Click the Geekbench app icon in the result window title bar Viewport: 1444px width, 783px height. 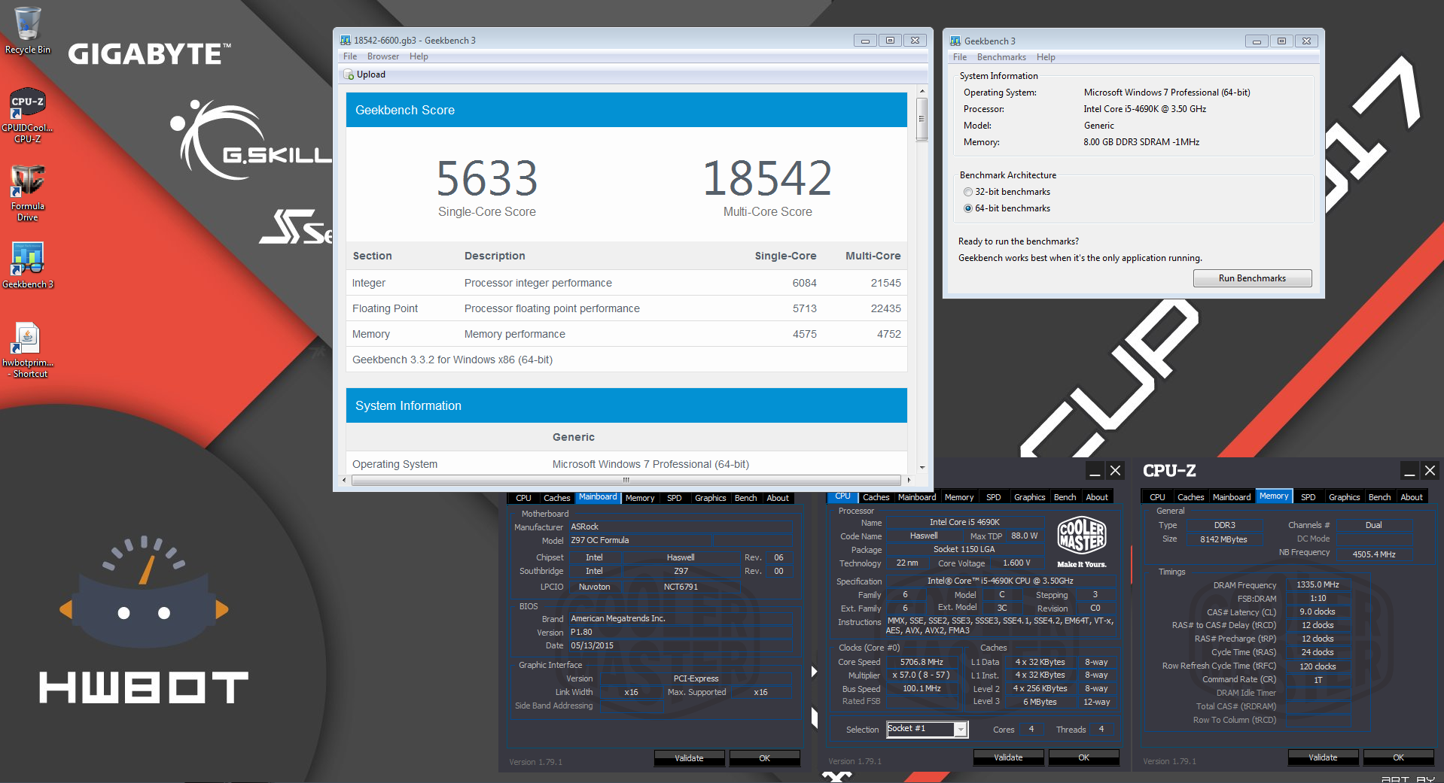click(346, 41)
